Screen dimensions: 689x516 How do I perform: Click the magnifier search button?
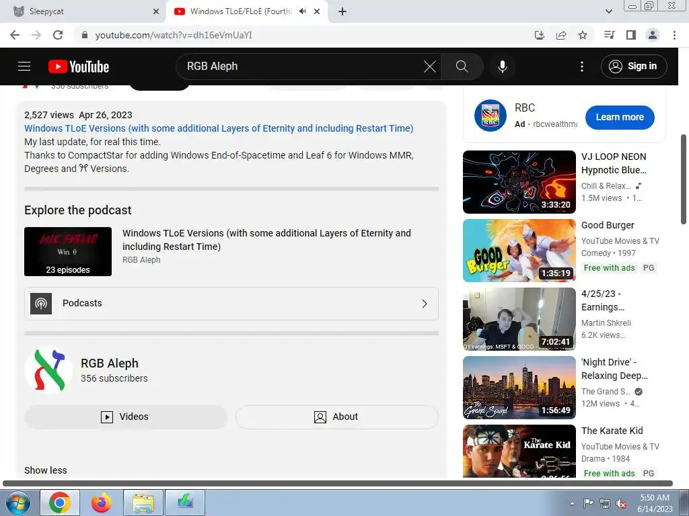point(462,67)
